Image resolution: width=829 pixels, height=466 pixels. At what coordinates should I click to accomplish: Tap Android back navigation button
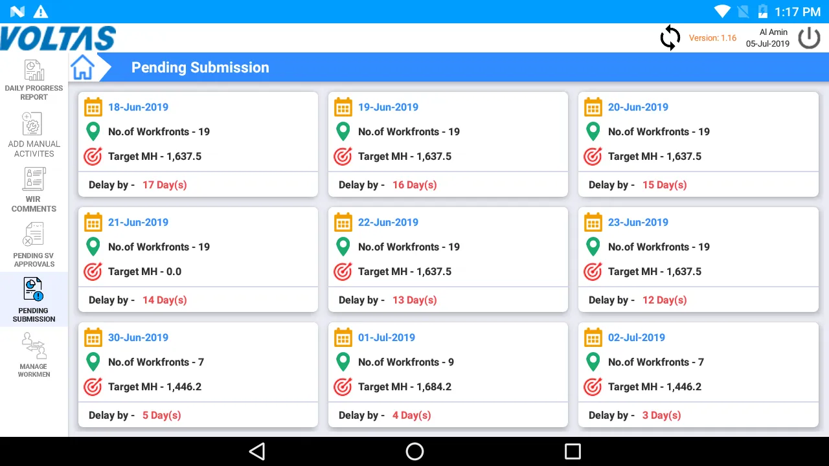257,451
